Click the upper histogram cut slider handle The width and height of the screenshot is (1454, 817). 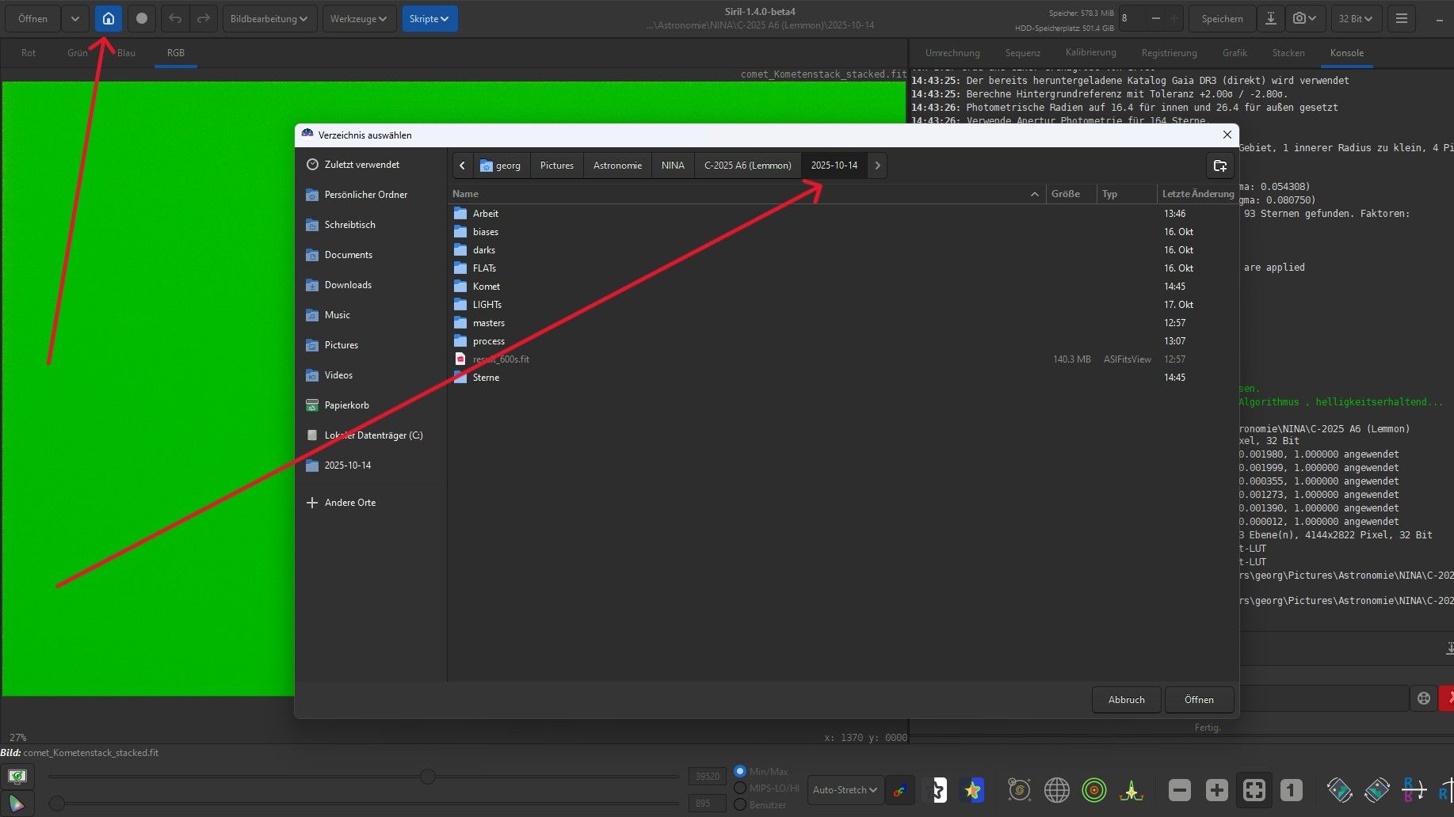pyautogui.click(x=428, y=777)
